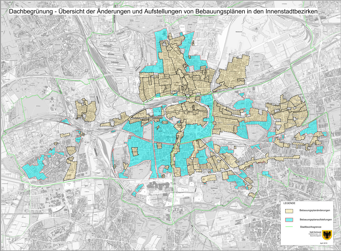Screen dimensions: 341x251
Task: Click the Stadtbezirksgrenze legend label
Action: (x=311, y=227)
